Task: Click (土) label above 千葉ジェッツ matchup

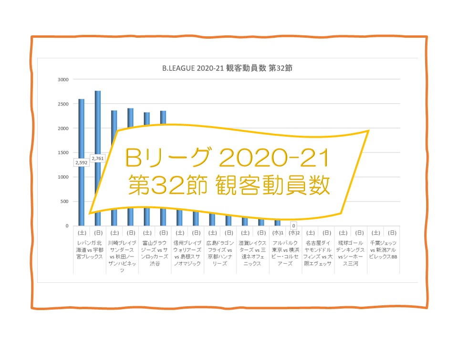Action: point(376,233)
